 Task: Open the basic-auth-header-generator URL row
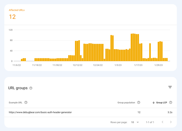point(40,112)
